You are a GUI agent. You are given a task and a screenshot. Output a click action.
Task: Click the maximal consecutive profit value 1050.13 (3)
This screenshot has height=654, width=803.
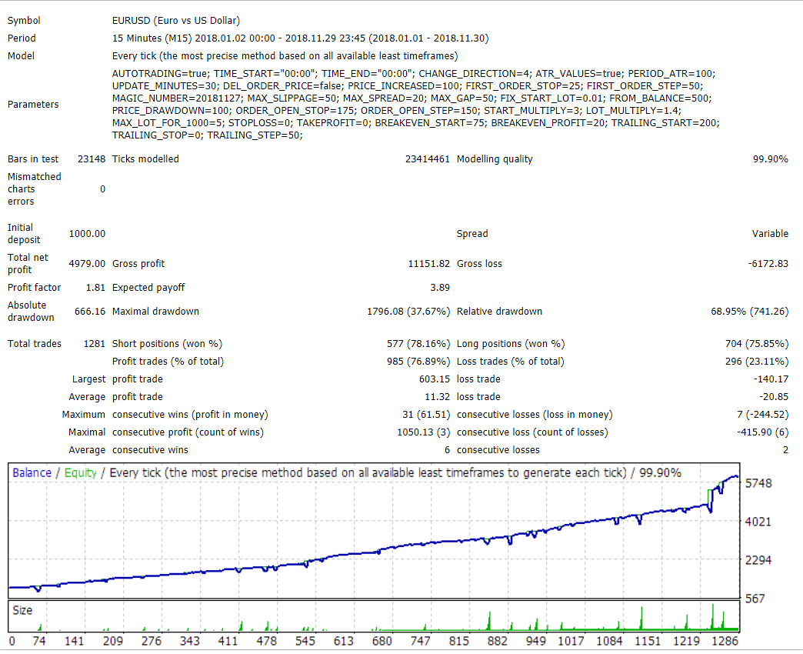point(424,432)
